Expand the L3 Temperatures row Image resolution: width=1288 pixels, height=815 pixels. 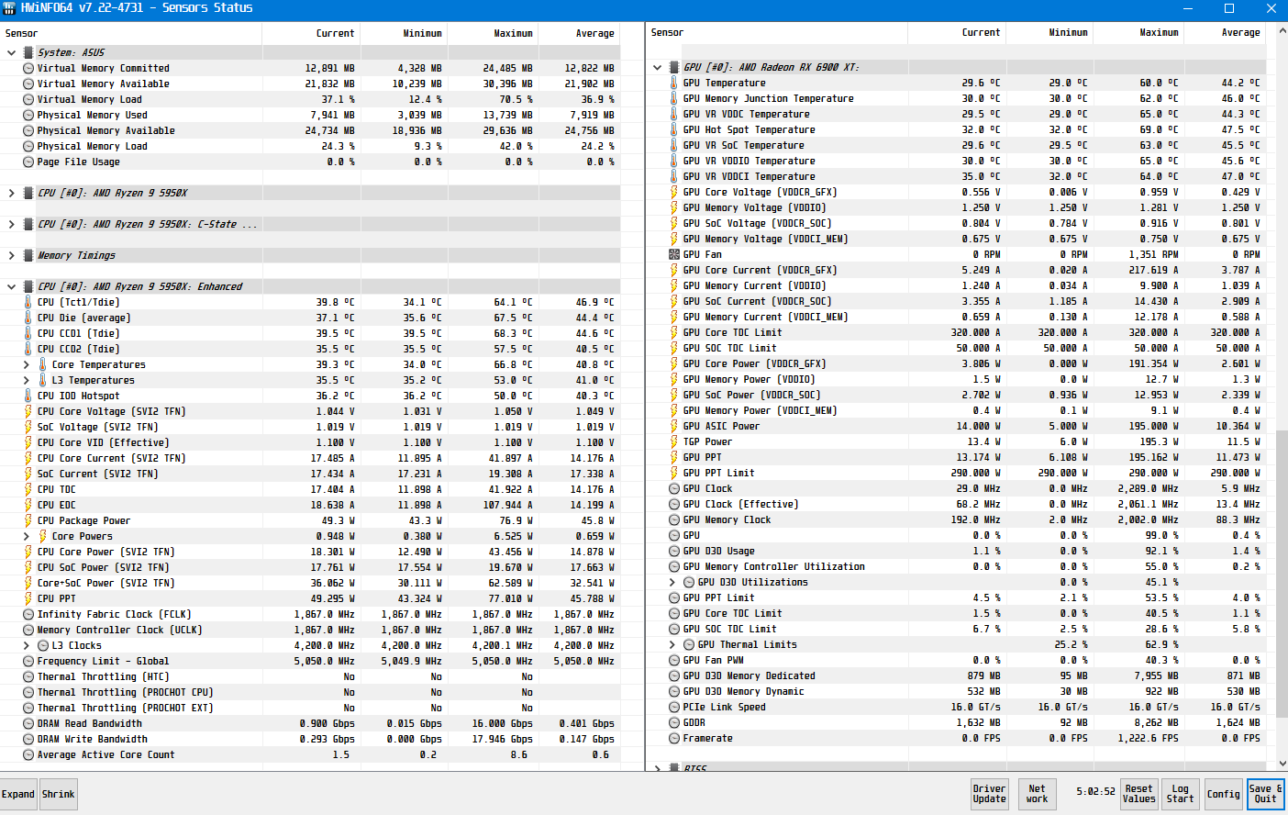[x=27, y=380]
